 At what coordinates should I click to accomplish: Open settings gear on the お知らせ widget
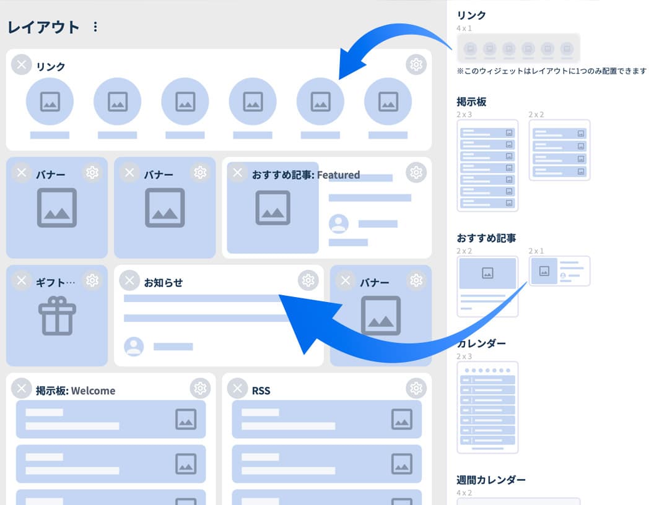pyautogui.click(x=308, y=280)
